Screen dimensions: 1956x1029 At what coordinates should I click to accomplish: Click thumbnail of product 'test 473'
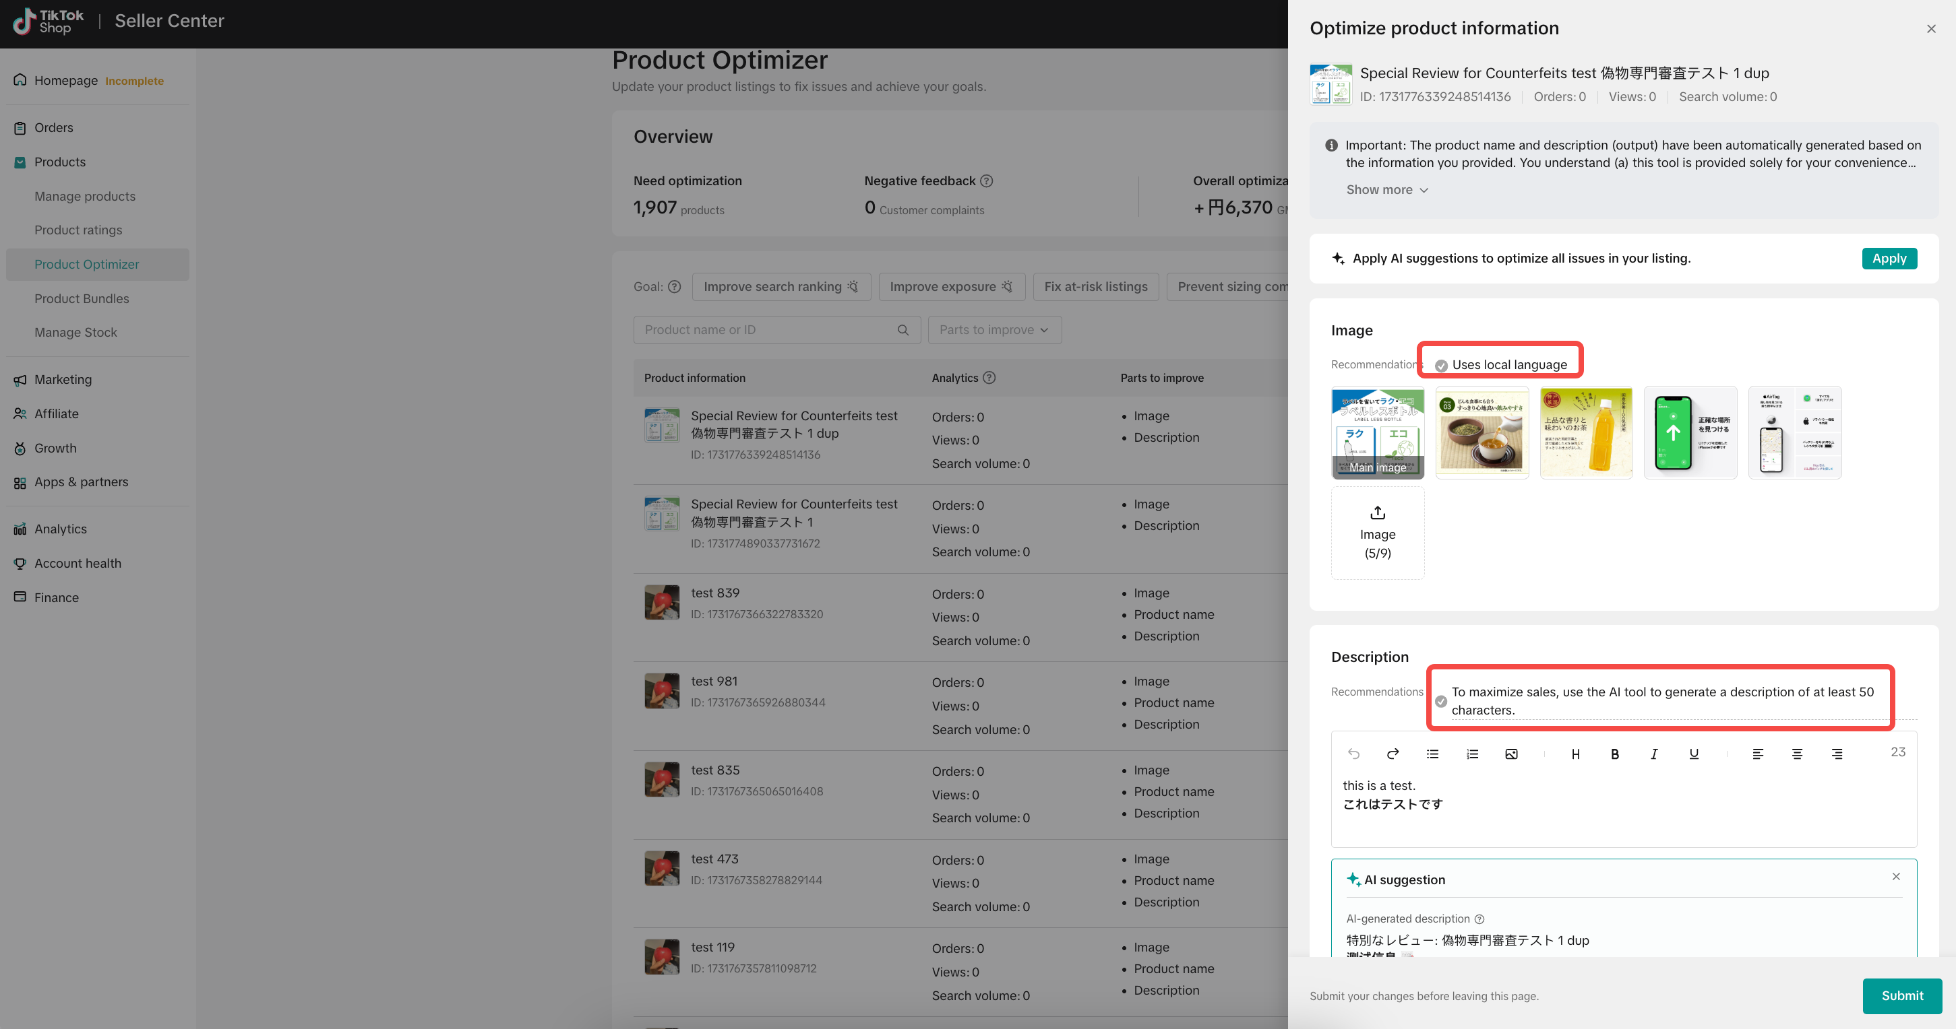[x=662, y=868]
